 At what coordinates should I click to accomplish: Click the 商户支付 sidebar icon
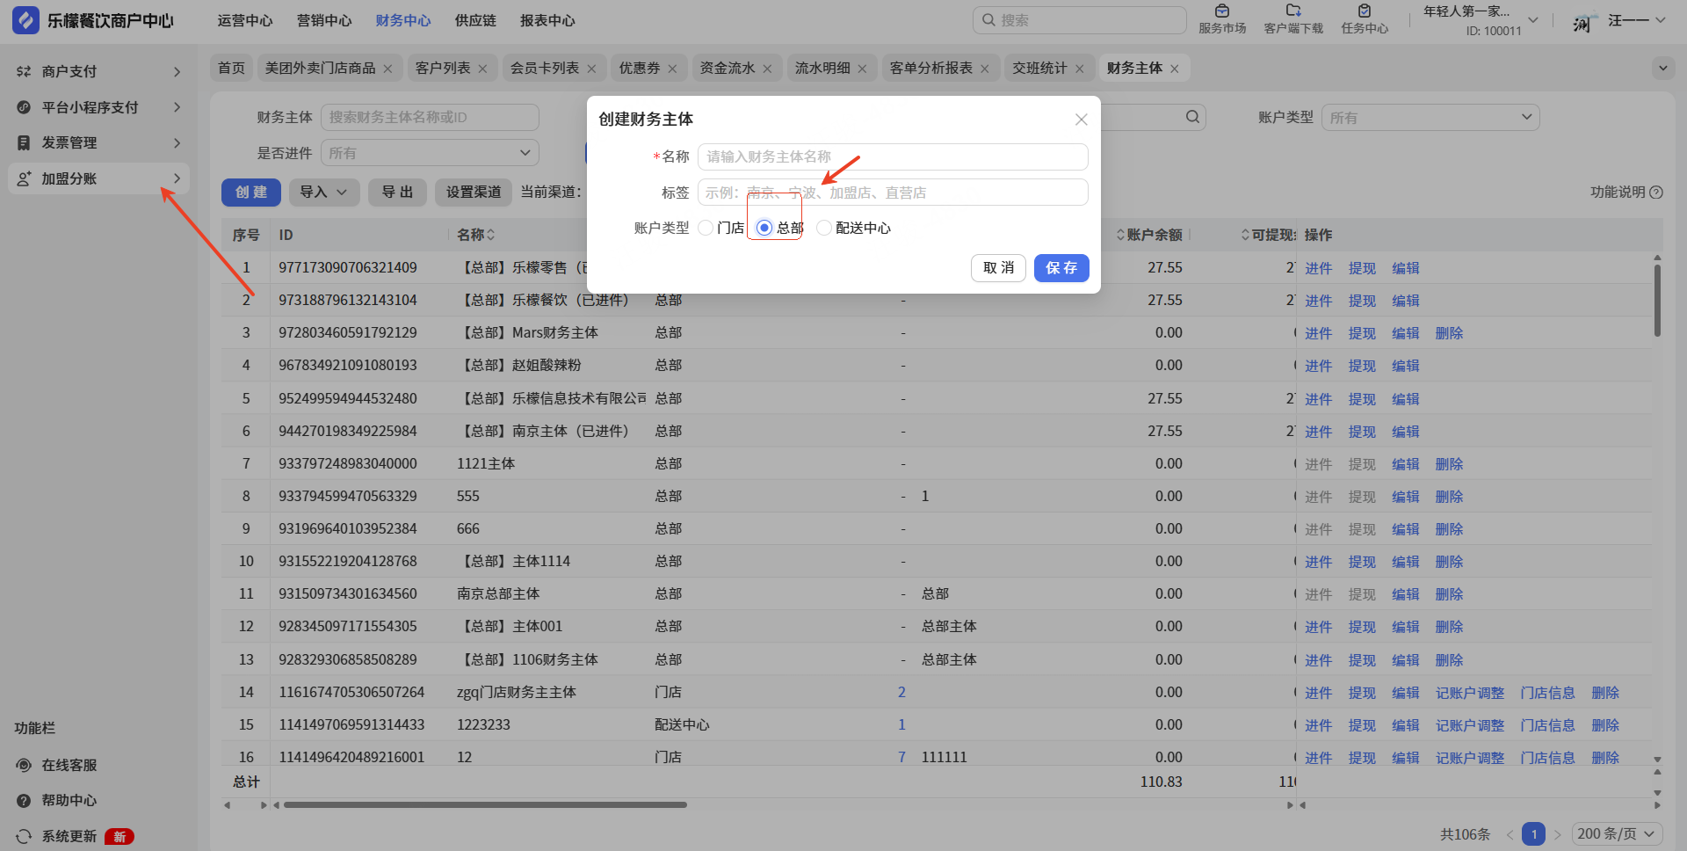[x=24, y=71]
